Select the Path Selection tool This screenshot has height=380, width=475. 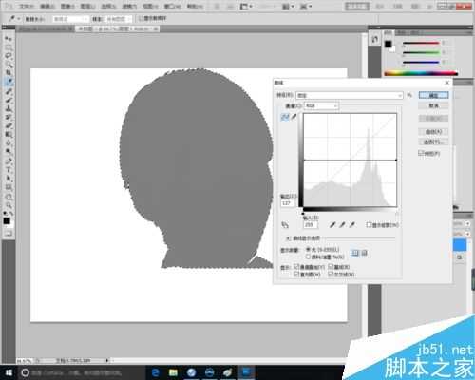[x=9, y=179]
